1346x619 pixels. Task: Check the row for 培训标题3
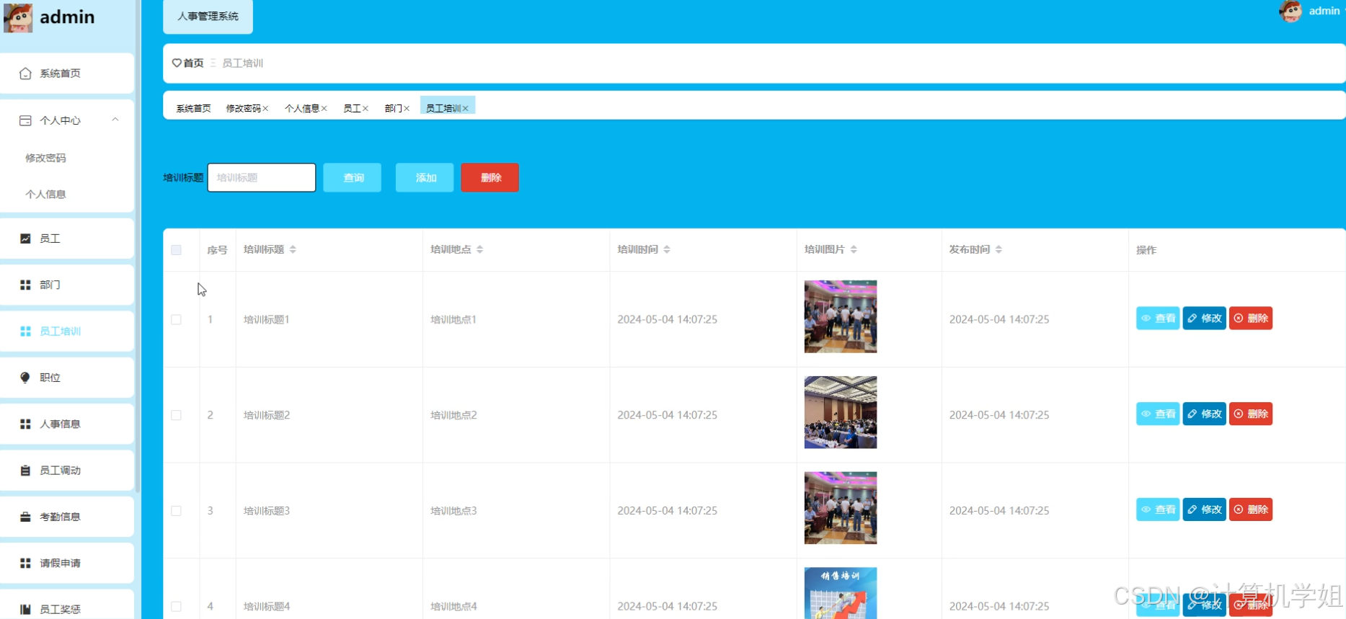point(176,511)
